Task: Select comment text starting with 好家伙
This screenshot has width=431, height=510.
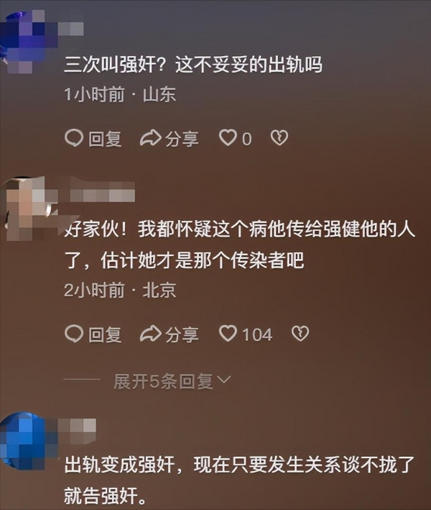Action: [x=240, y=245]
